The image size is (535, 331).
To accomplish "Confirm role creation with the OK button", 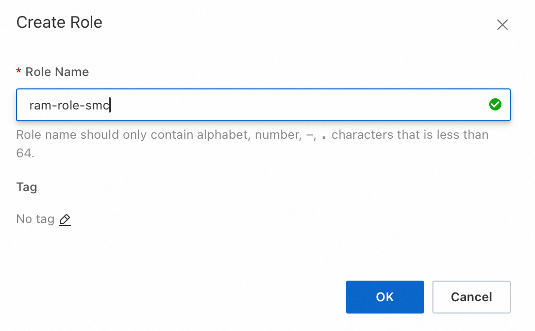I will click(x=384, y=297).
